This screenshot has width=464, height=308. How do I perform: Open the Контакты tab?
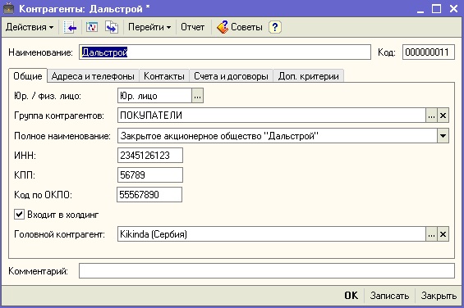click(164, 76)
